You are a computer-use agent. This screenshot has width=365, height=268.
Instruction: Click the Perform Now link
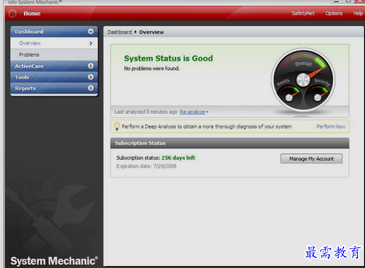pyautogui.click(x=331, y=126)
